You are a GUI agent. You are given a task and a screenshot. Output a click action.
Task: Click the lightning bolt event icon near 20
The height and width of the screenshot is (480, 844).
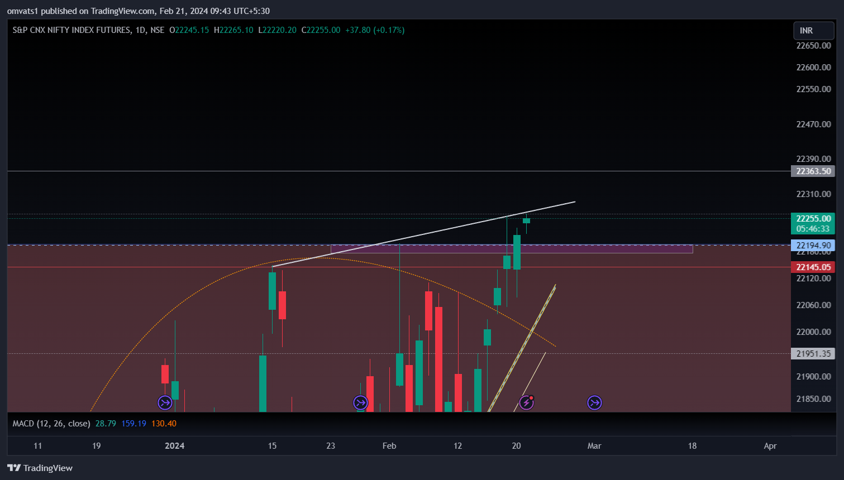pos(527,402)
